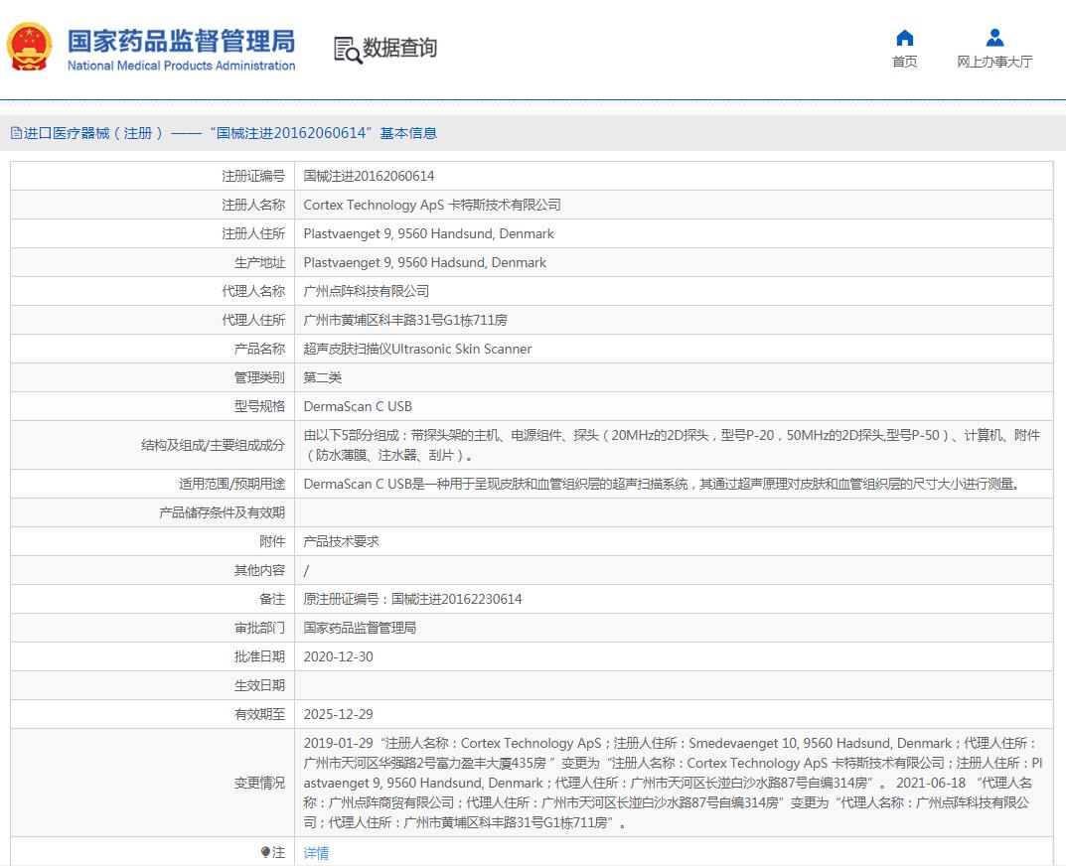Screen dimensions: 1066x866
Task: Click the 型号规格 label
Action: pyautogui.click(x=259, y=406)
